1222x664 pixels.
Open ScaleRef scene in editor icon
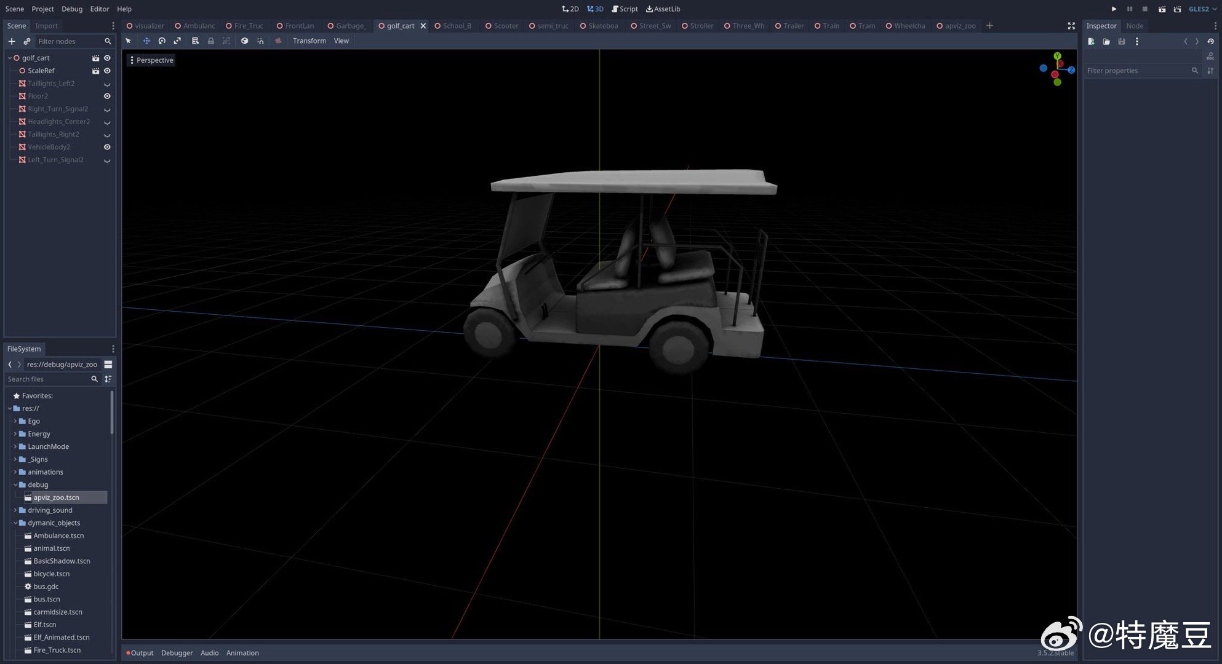[95, 71]
